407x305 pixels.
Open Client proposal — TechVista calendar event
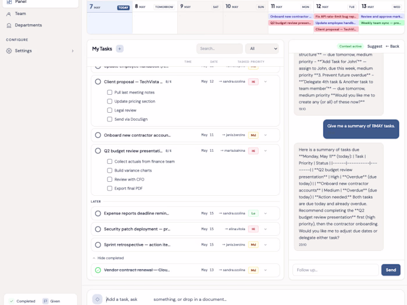(x=336, y=29)
